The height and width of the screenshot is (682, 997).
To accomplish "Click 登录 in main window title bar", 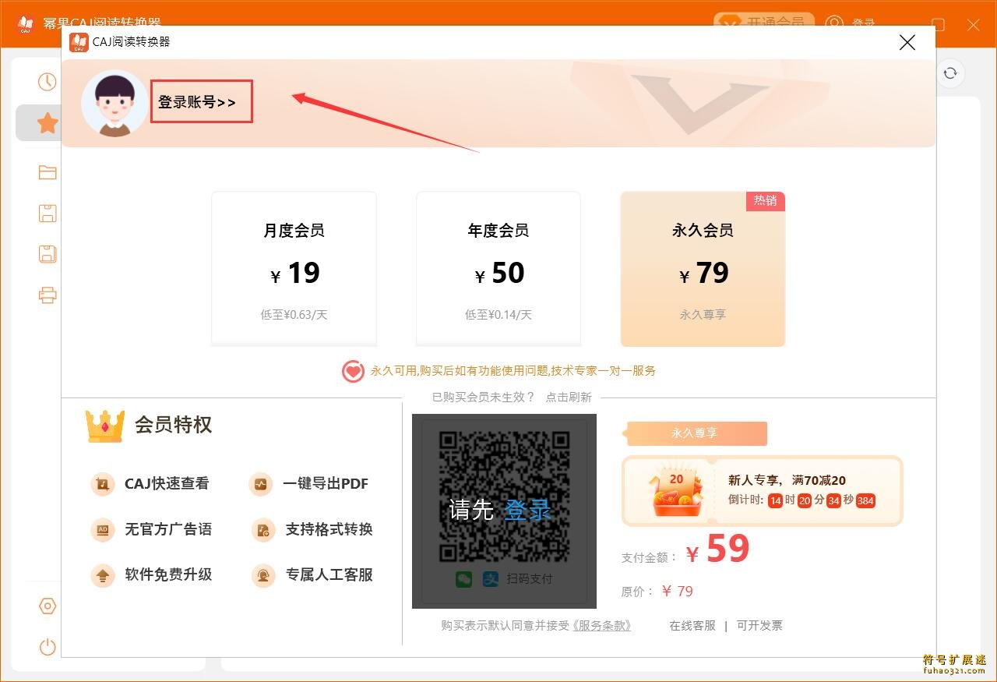I will [x=864, y=23].
